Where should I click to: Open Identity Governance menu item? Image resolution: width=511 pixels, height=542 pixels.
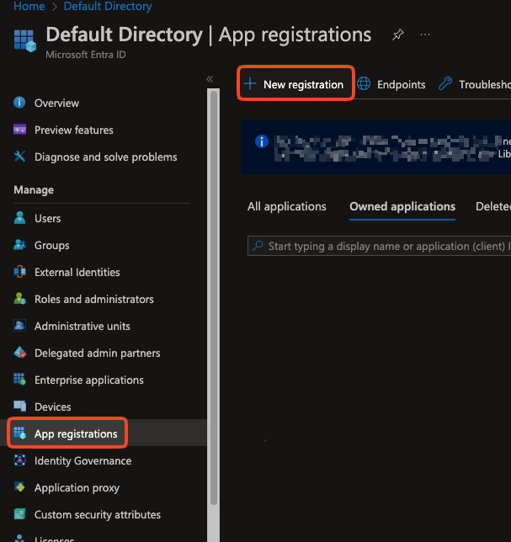click(x=83, y=460)
